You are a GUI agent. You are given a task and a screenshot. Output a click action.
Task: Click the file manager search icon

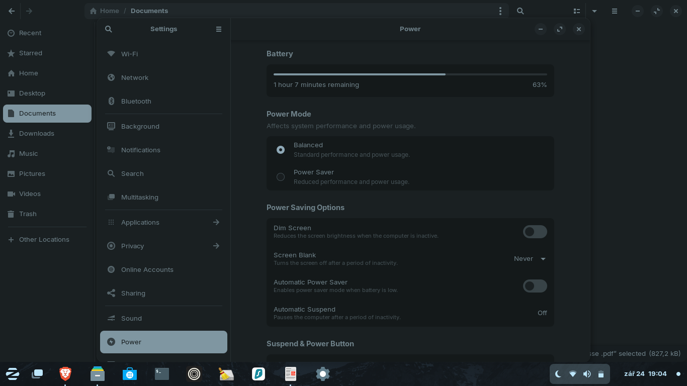(521, 11)
